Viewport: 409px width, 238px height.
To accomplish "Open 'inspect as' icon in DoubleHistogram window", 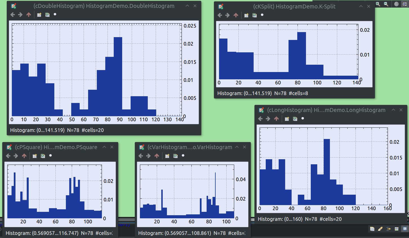I will [39, 15].
